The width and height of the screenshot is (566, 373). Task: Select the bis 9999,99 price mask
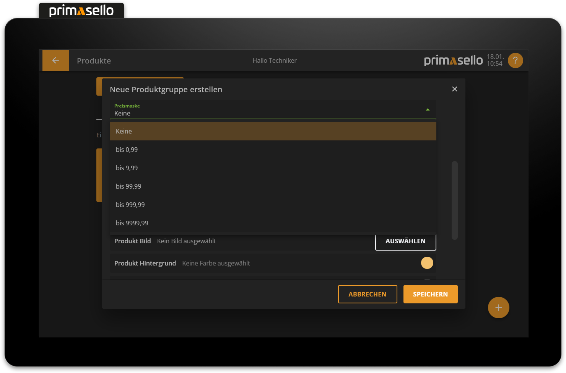coord(273,223)
